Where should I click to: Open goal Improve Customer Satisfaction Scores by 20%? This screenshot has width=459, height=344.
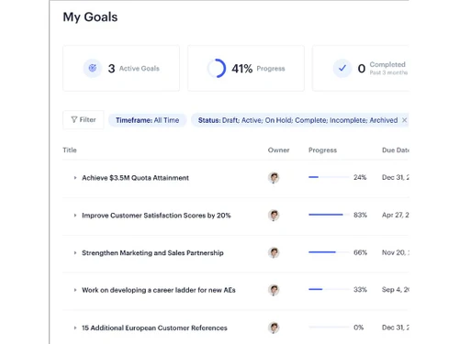(156, 216)
